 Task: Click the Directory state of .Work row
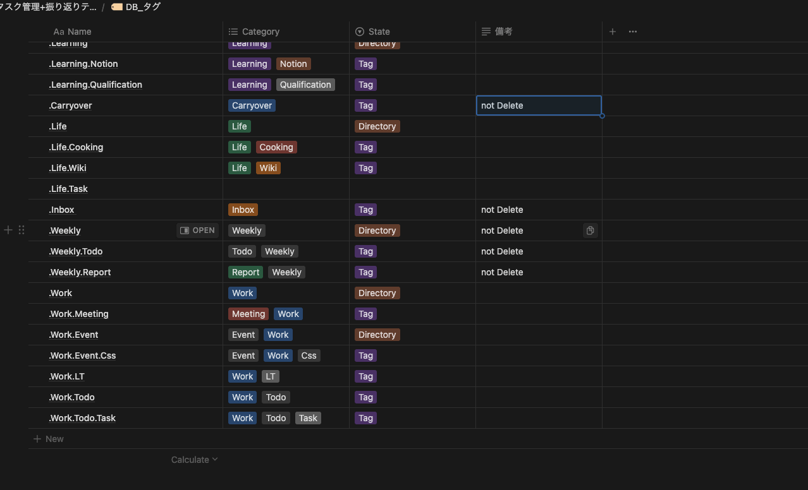(x=377, y=293)
